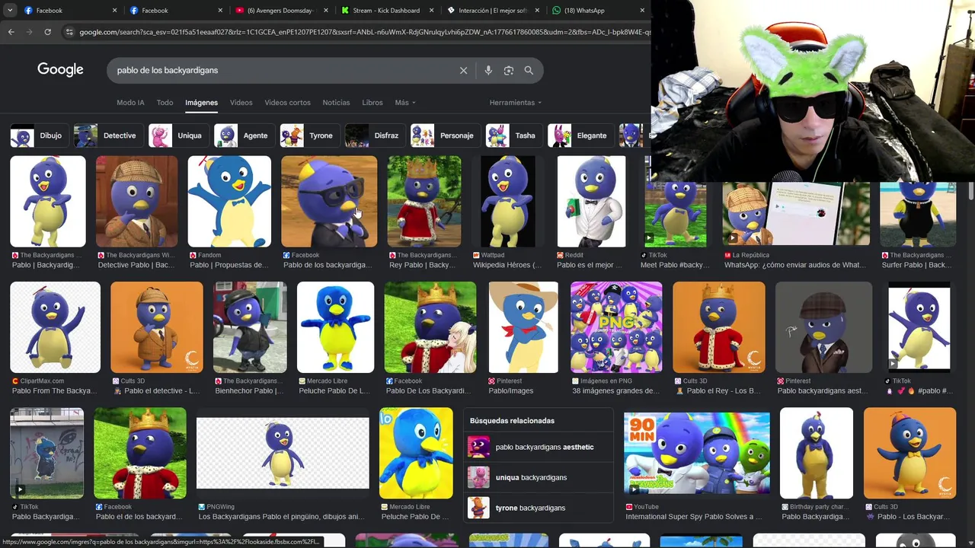The height and width of the screenshot is (548, 975).
Task: Switch to the Interacción browser tab
Action: pos(493,11)
